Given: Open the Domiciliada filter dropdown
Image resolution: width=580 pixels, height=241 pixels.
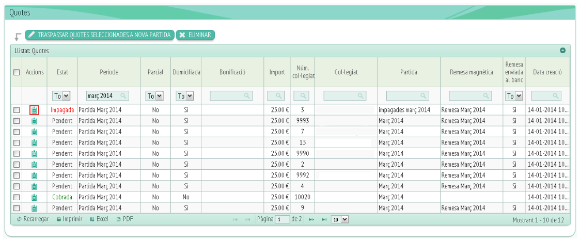Looking at the screenshot, I should tap(186, 95).
